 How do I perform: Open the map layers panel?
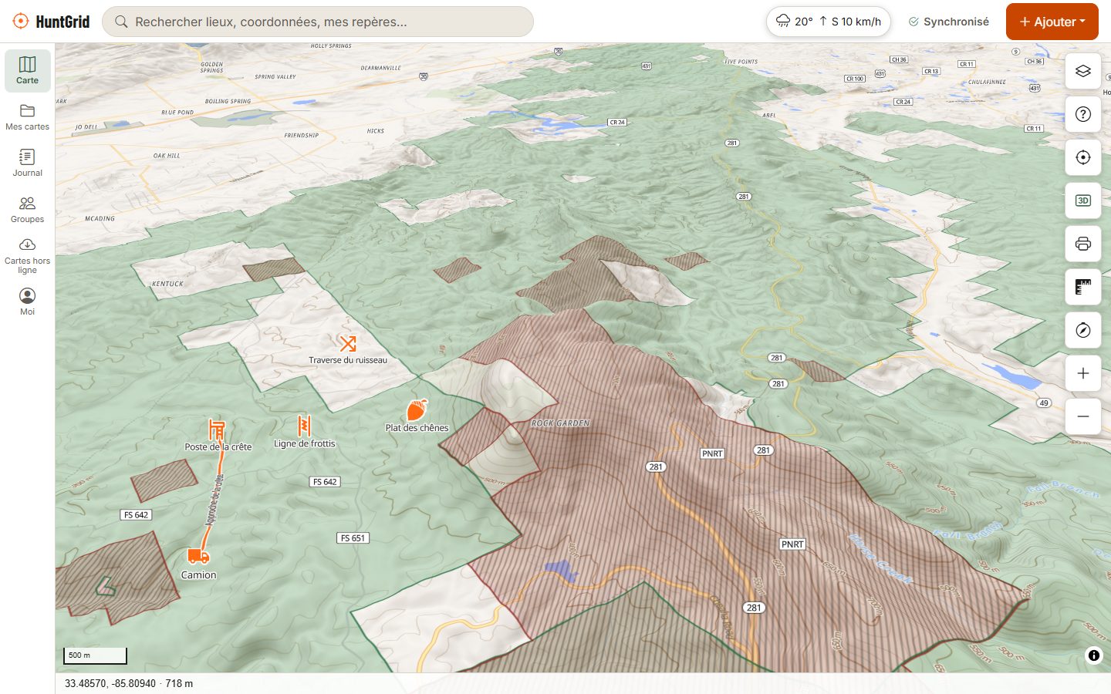1083,71
